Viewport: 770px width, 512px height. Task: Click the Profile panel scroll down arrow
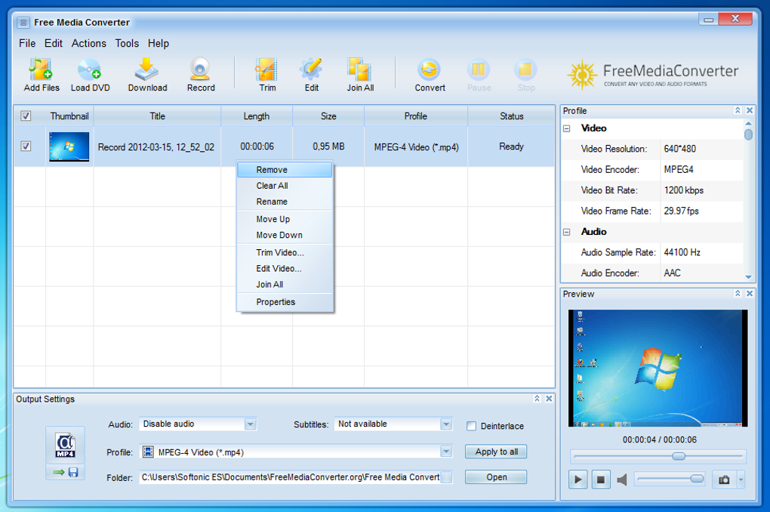tap(748, 277)
